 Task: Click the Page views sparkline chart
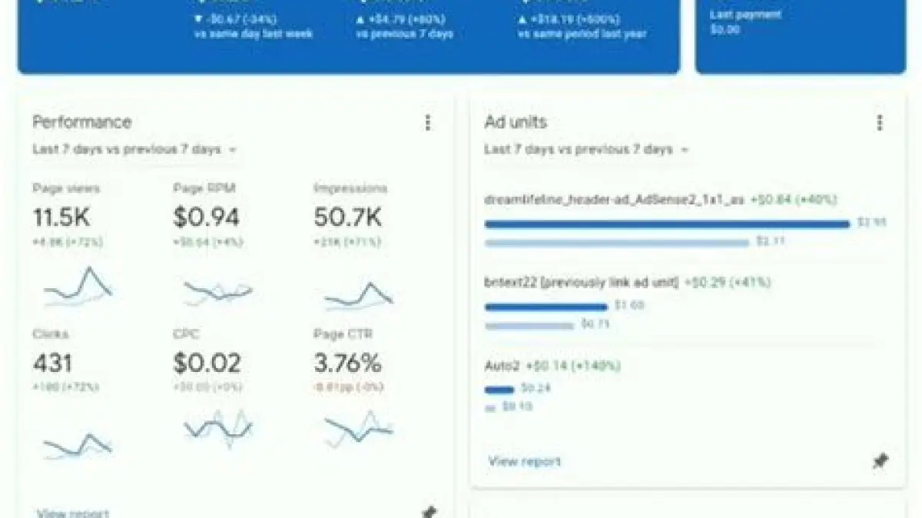coord(78,287)
